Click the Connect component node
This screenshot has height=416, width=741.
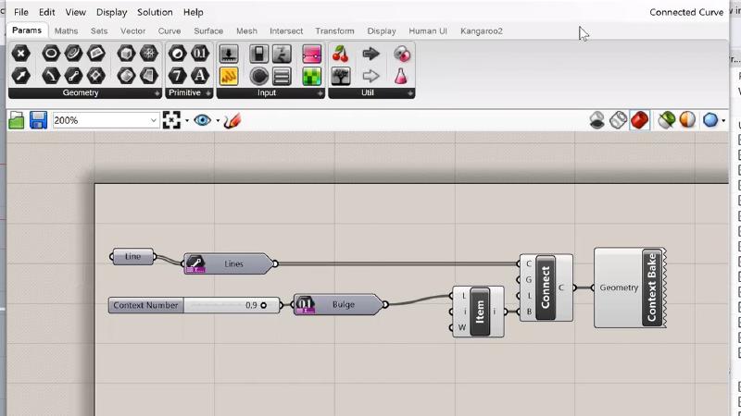545,287
